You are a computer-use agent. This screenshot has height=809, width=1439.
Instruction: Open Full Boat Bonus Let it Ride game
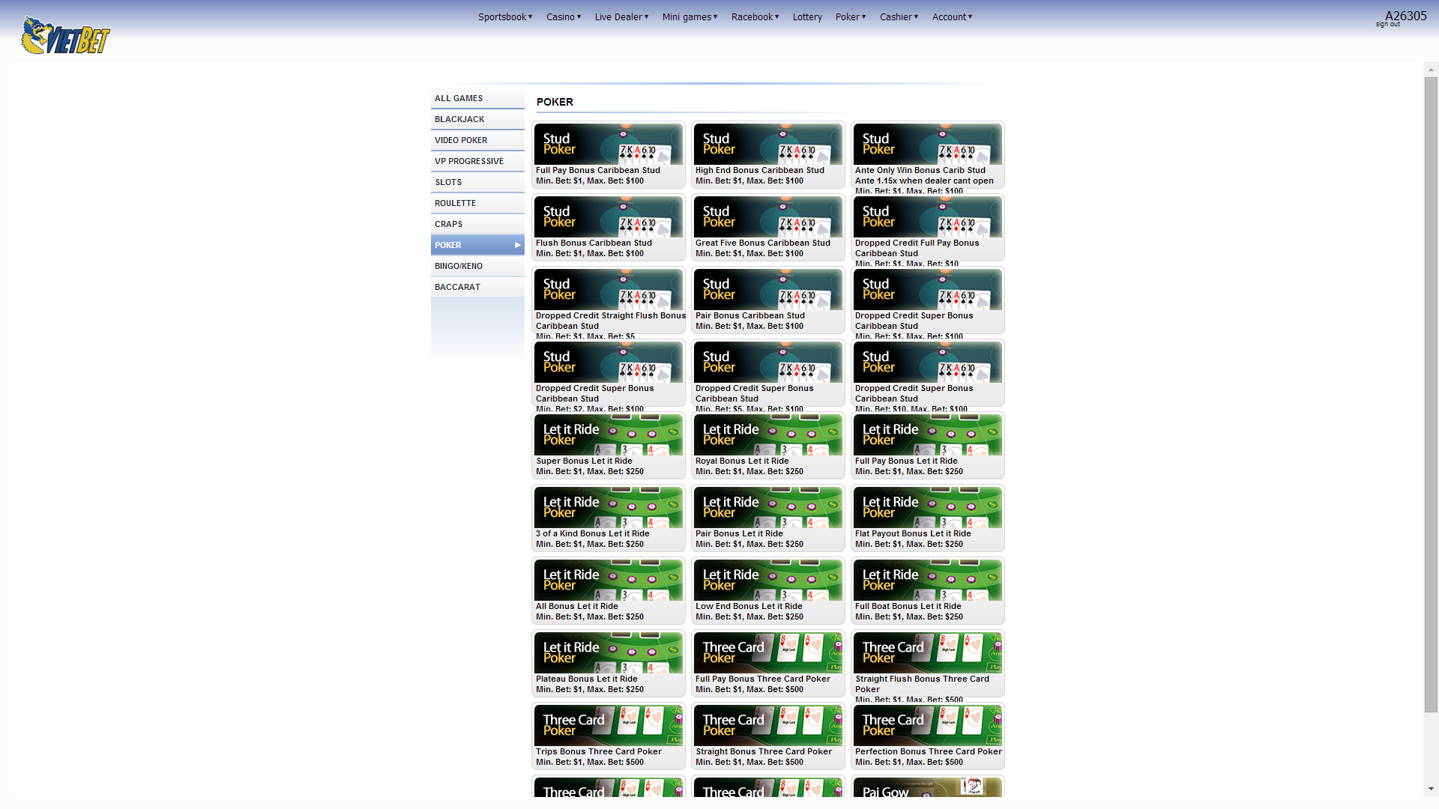pos(927,581)
